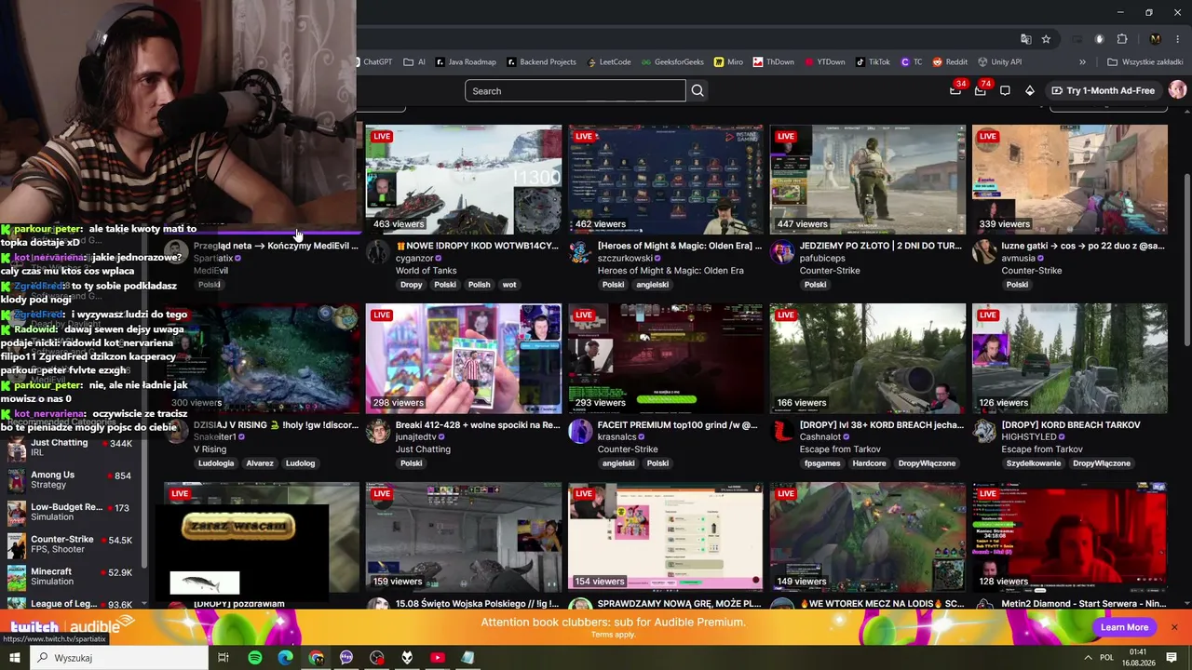This screenshot has height=670, width=1192.
Task: Click inside the Twitch search field
Action: point(576,90)
